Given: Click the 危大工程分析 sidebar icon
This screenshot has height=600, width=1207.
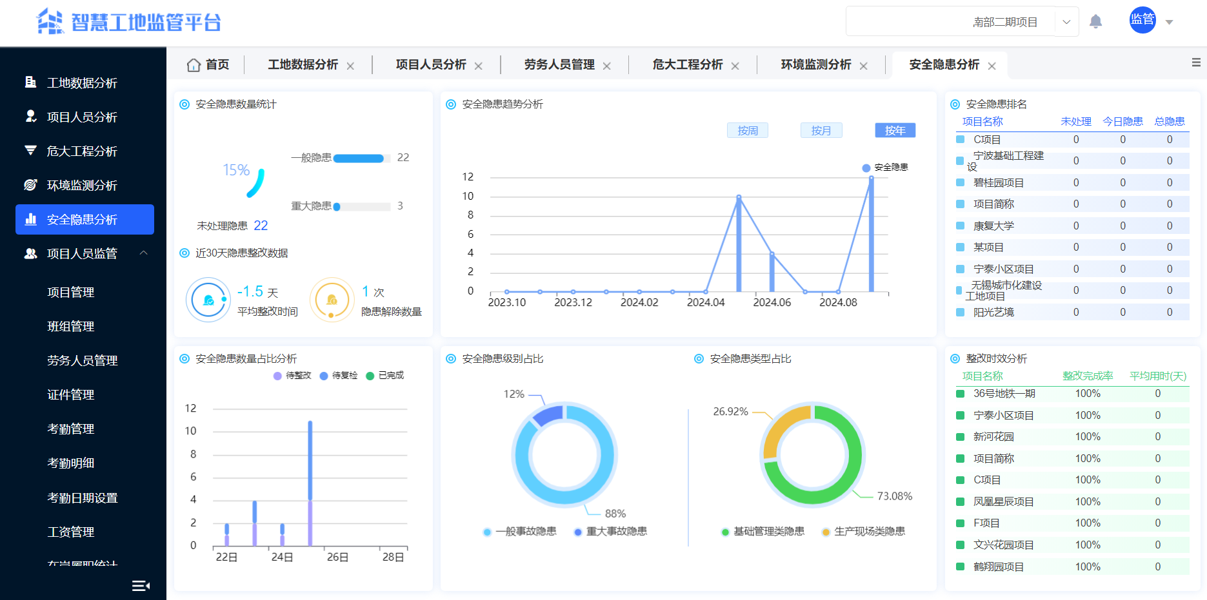Looking at the screenshot, I should pos(29,151).
